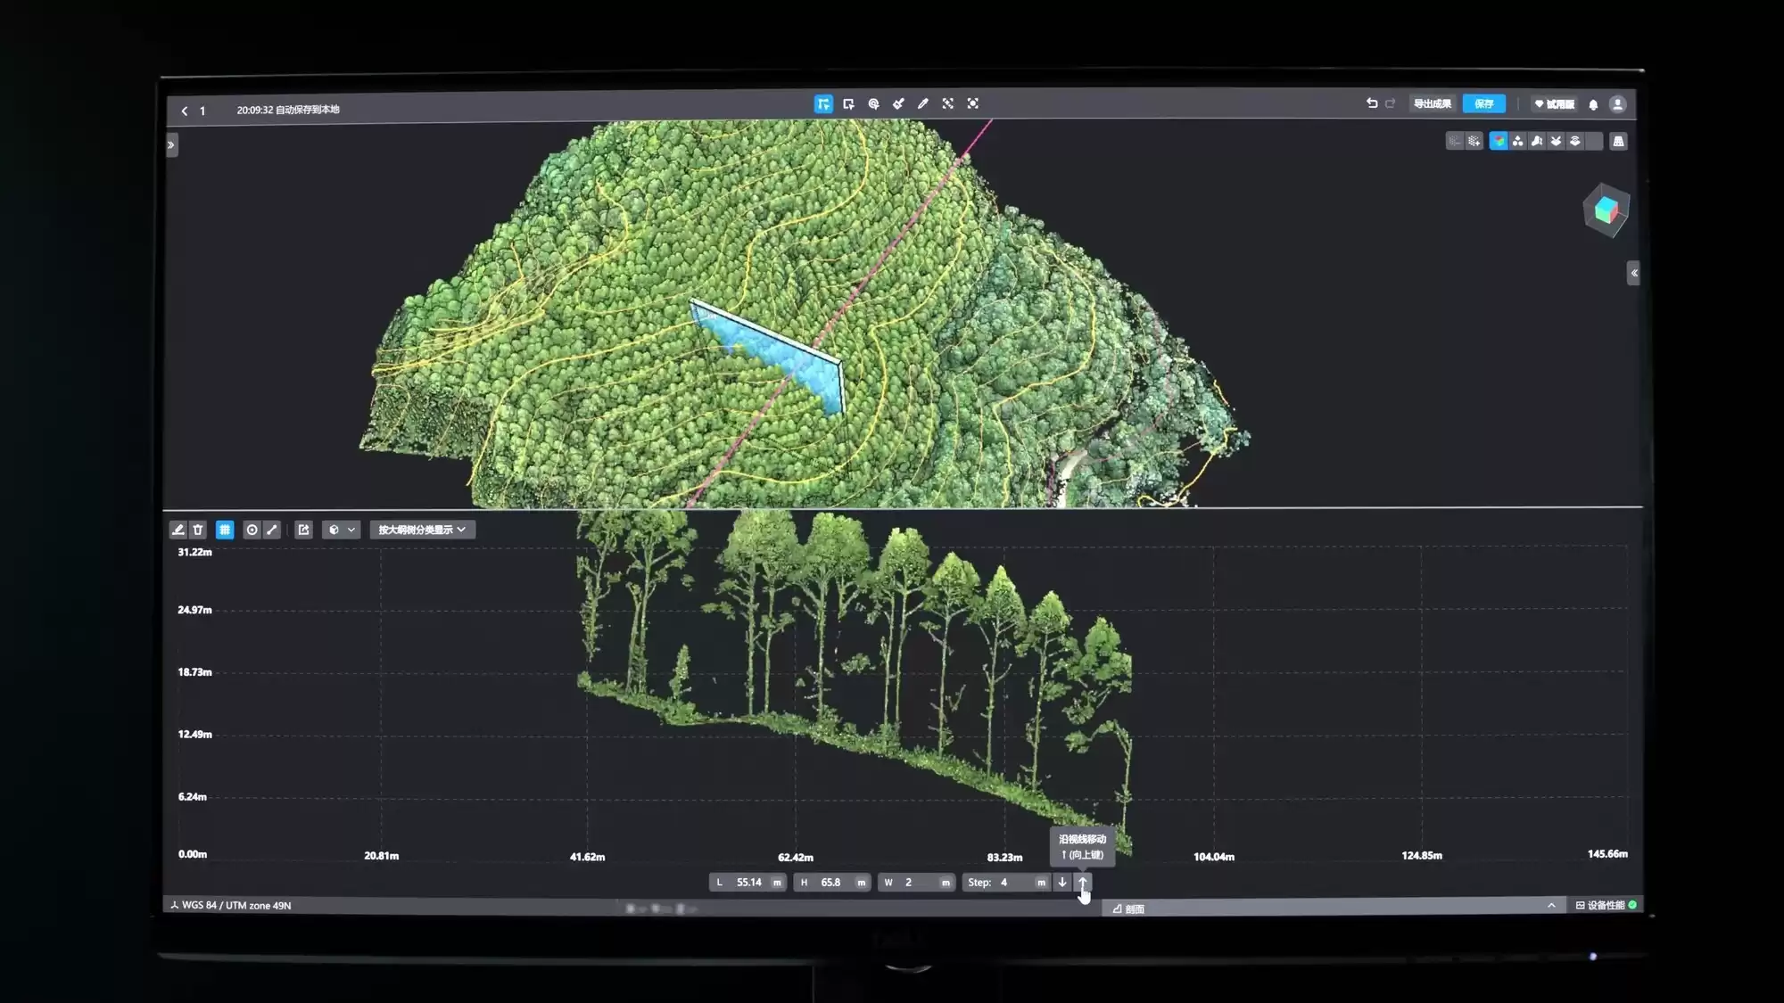Image resolution: width=1784 pixels, height=1003 pixels.
Task: Select the active profile selection tool in top toolbar
Action: point(823,104)
